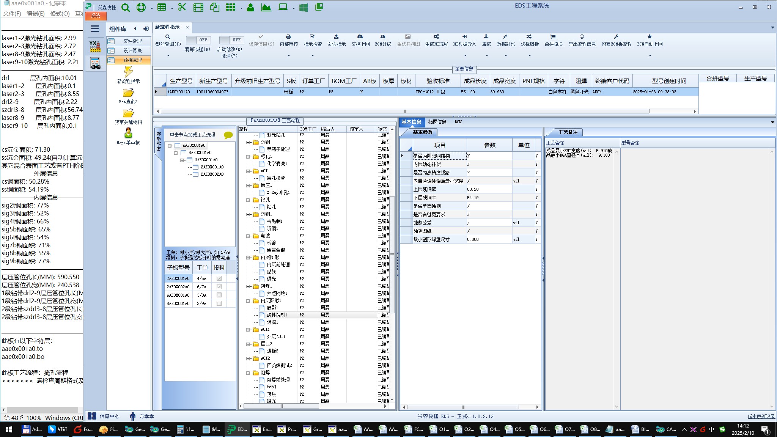Click the 发送指示 toolbar icon
Viewport: 777px width, 437px height.
(336, 37)
